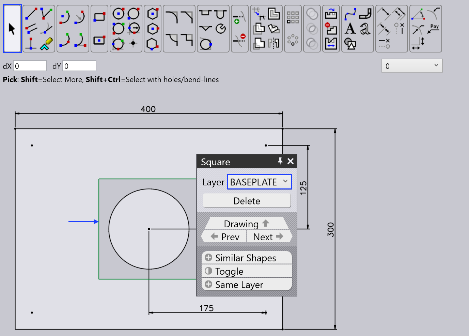This screenshot has width=469, height=336.
Task: Choose the two-point line tool
Action: coord(31,14)
